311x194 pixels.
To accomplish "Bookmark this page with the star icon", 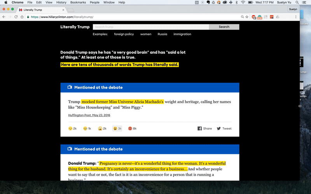I will point(247,17).
